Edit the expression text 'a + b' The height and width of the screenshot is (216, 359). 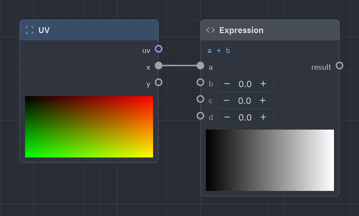219,51
